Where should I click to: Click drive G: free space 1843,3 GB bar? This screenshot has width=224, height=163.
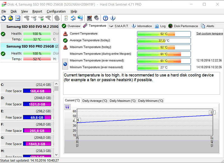click(x=37, y=144)
